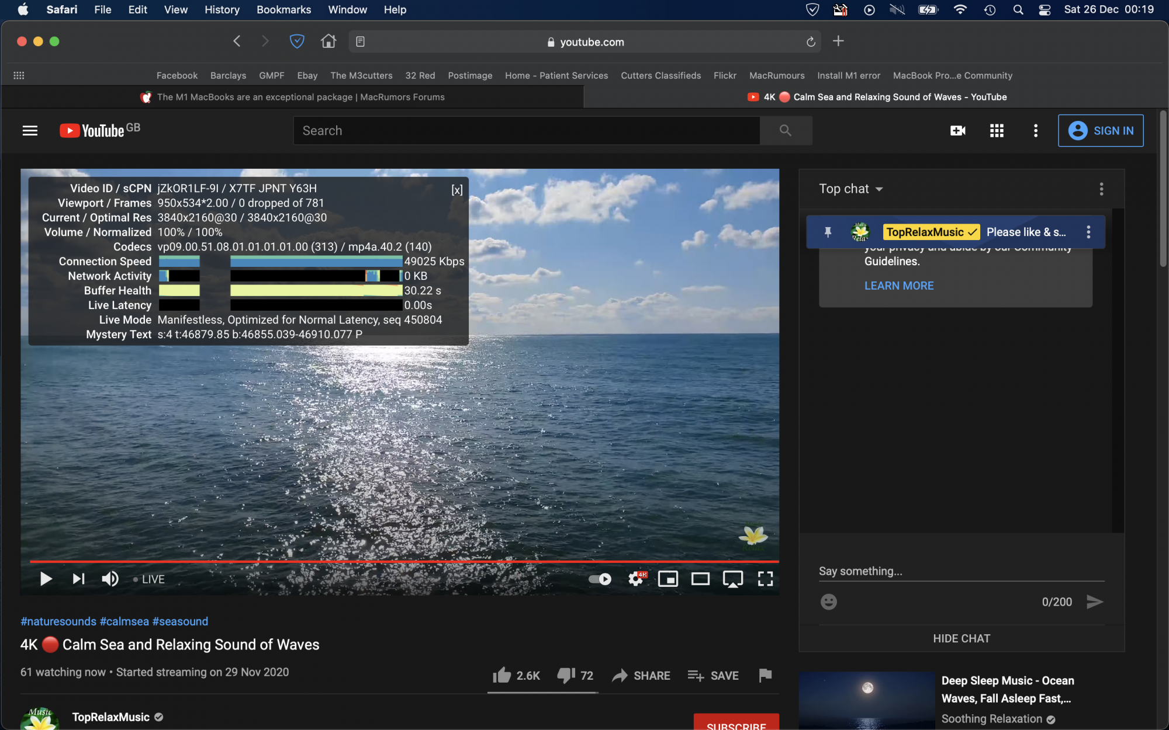Click the thumbs up like icon

[502, 676]
